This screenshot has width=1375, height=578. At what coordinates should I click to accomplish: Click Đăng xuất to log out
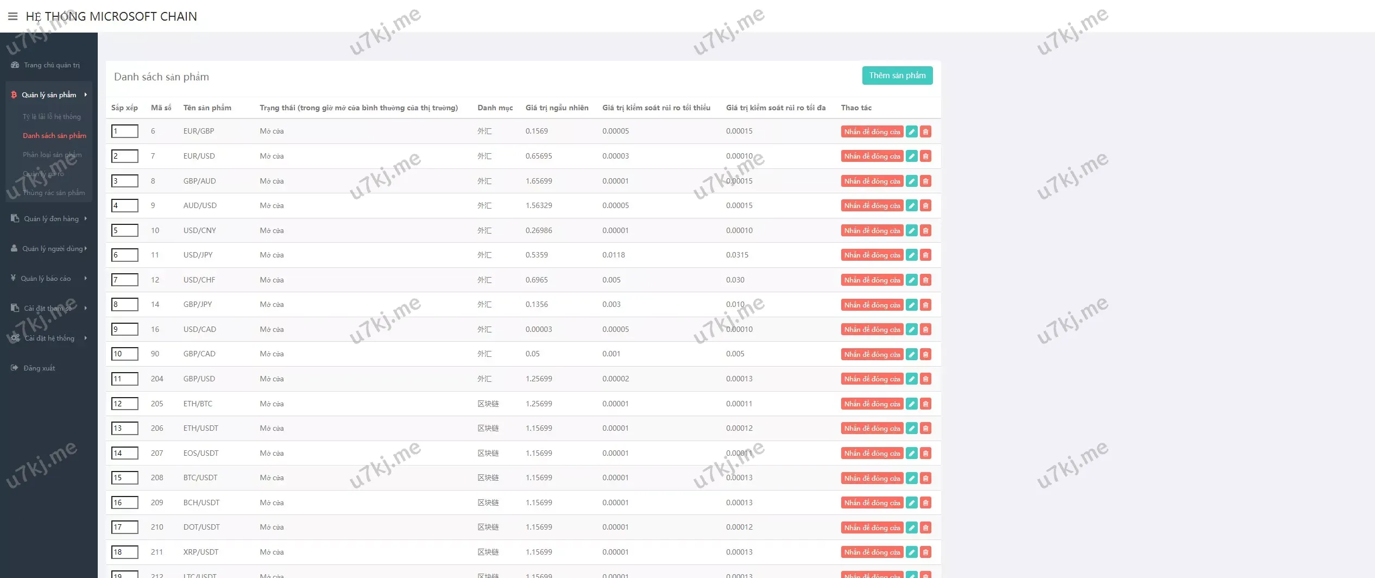[x=39, y=368]
